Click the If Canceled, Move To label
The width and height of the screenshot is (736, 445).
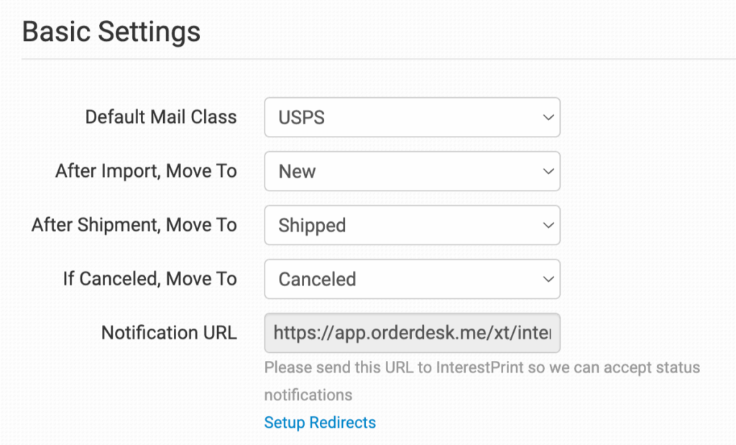tap(149, 278)
